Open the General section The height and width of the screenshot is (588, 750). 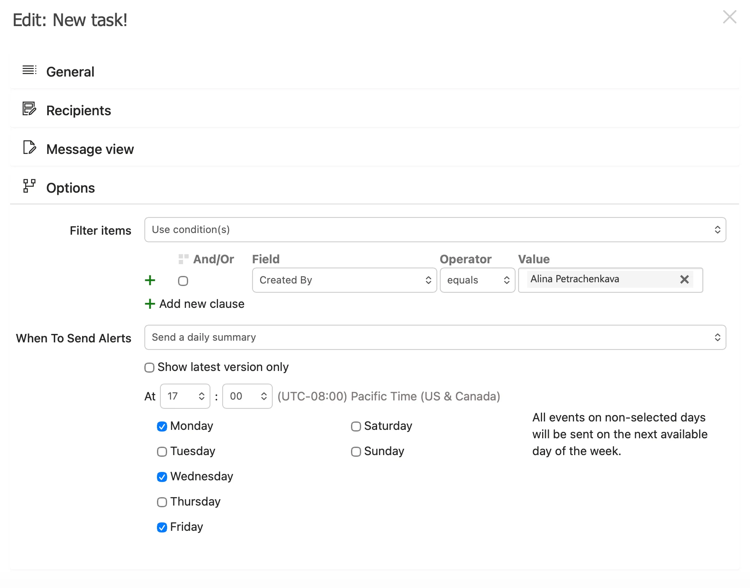[x=375, y=72]
